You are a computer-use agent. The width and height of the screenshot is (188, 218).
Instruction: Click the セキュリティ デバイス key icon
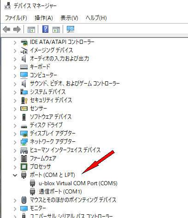[24, 100]
